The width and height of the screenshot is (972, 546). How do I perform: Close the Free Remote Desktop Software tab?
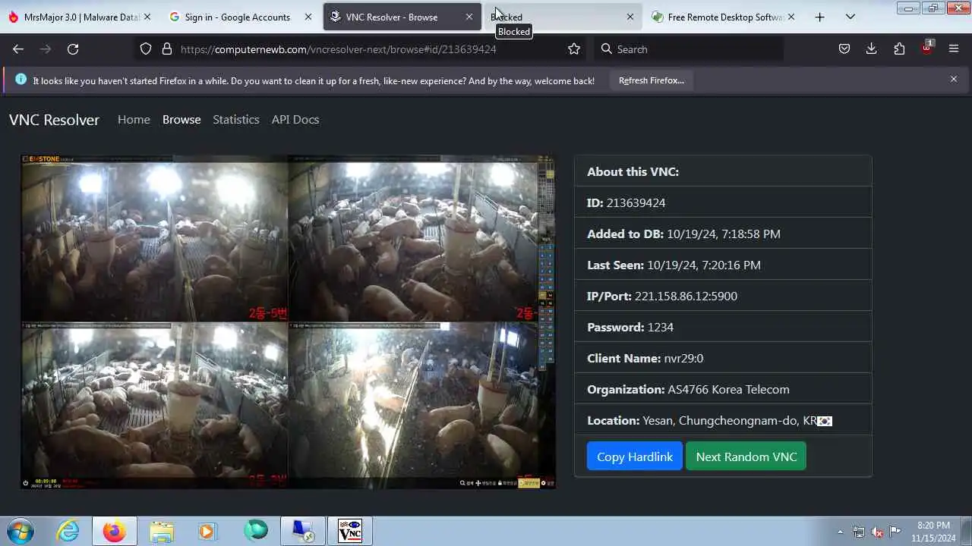[791, 17]
